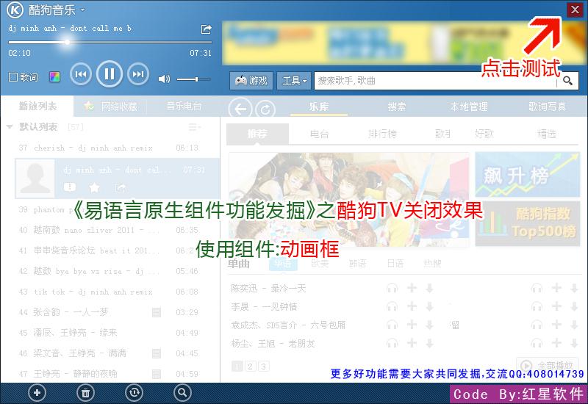The image size is (588, 404).
Task: Select the 华语 category filter
Action: 283,264
